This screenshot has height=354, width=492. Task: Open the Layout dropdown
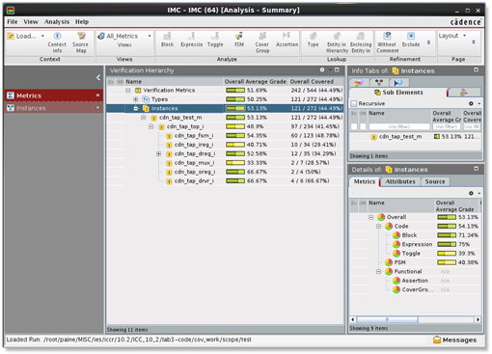click(464, 36)
